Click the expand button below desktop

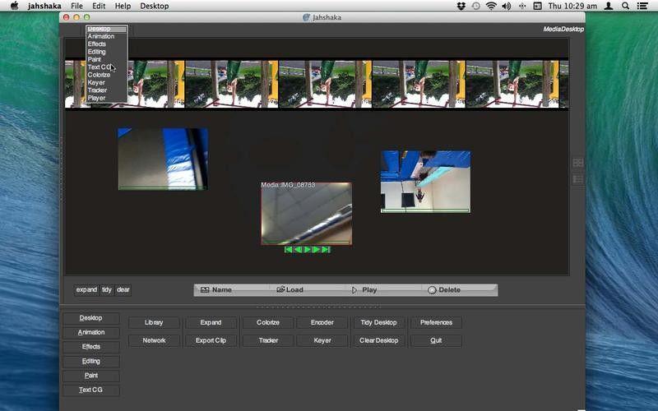click(86, 290)
